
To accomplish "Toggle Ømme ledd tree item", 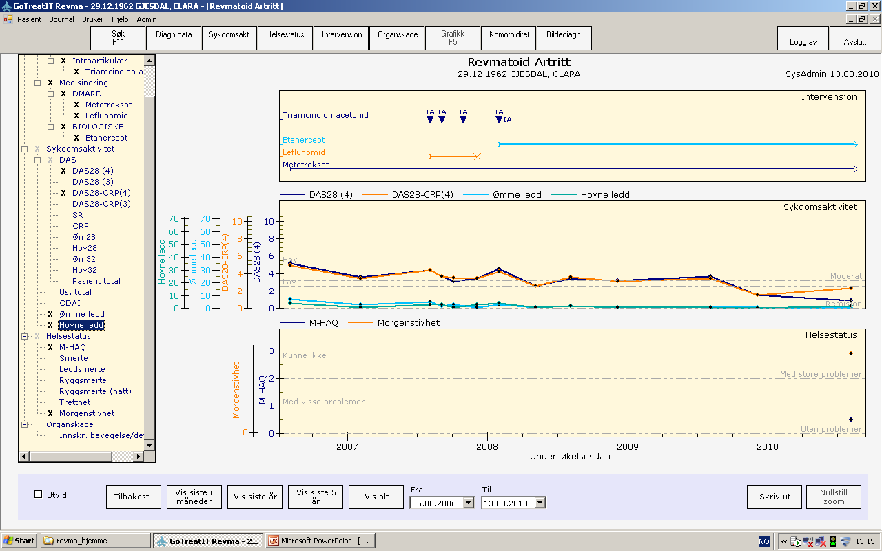I will [50, 314].
